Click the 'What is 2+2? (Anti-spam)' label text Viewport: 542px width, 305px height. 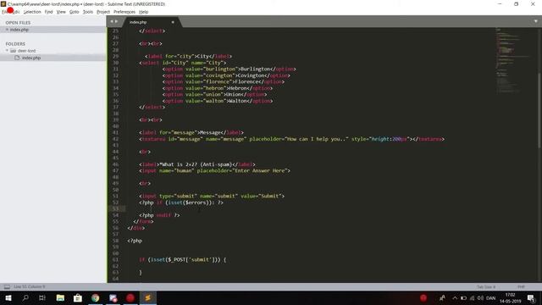[197, 164]
